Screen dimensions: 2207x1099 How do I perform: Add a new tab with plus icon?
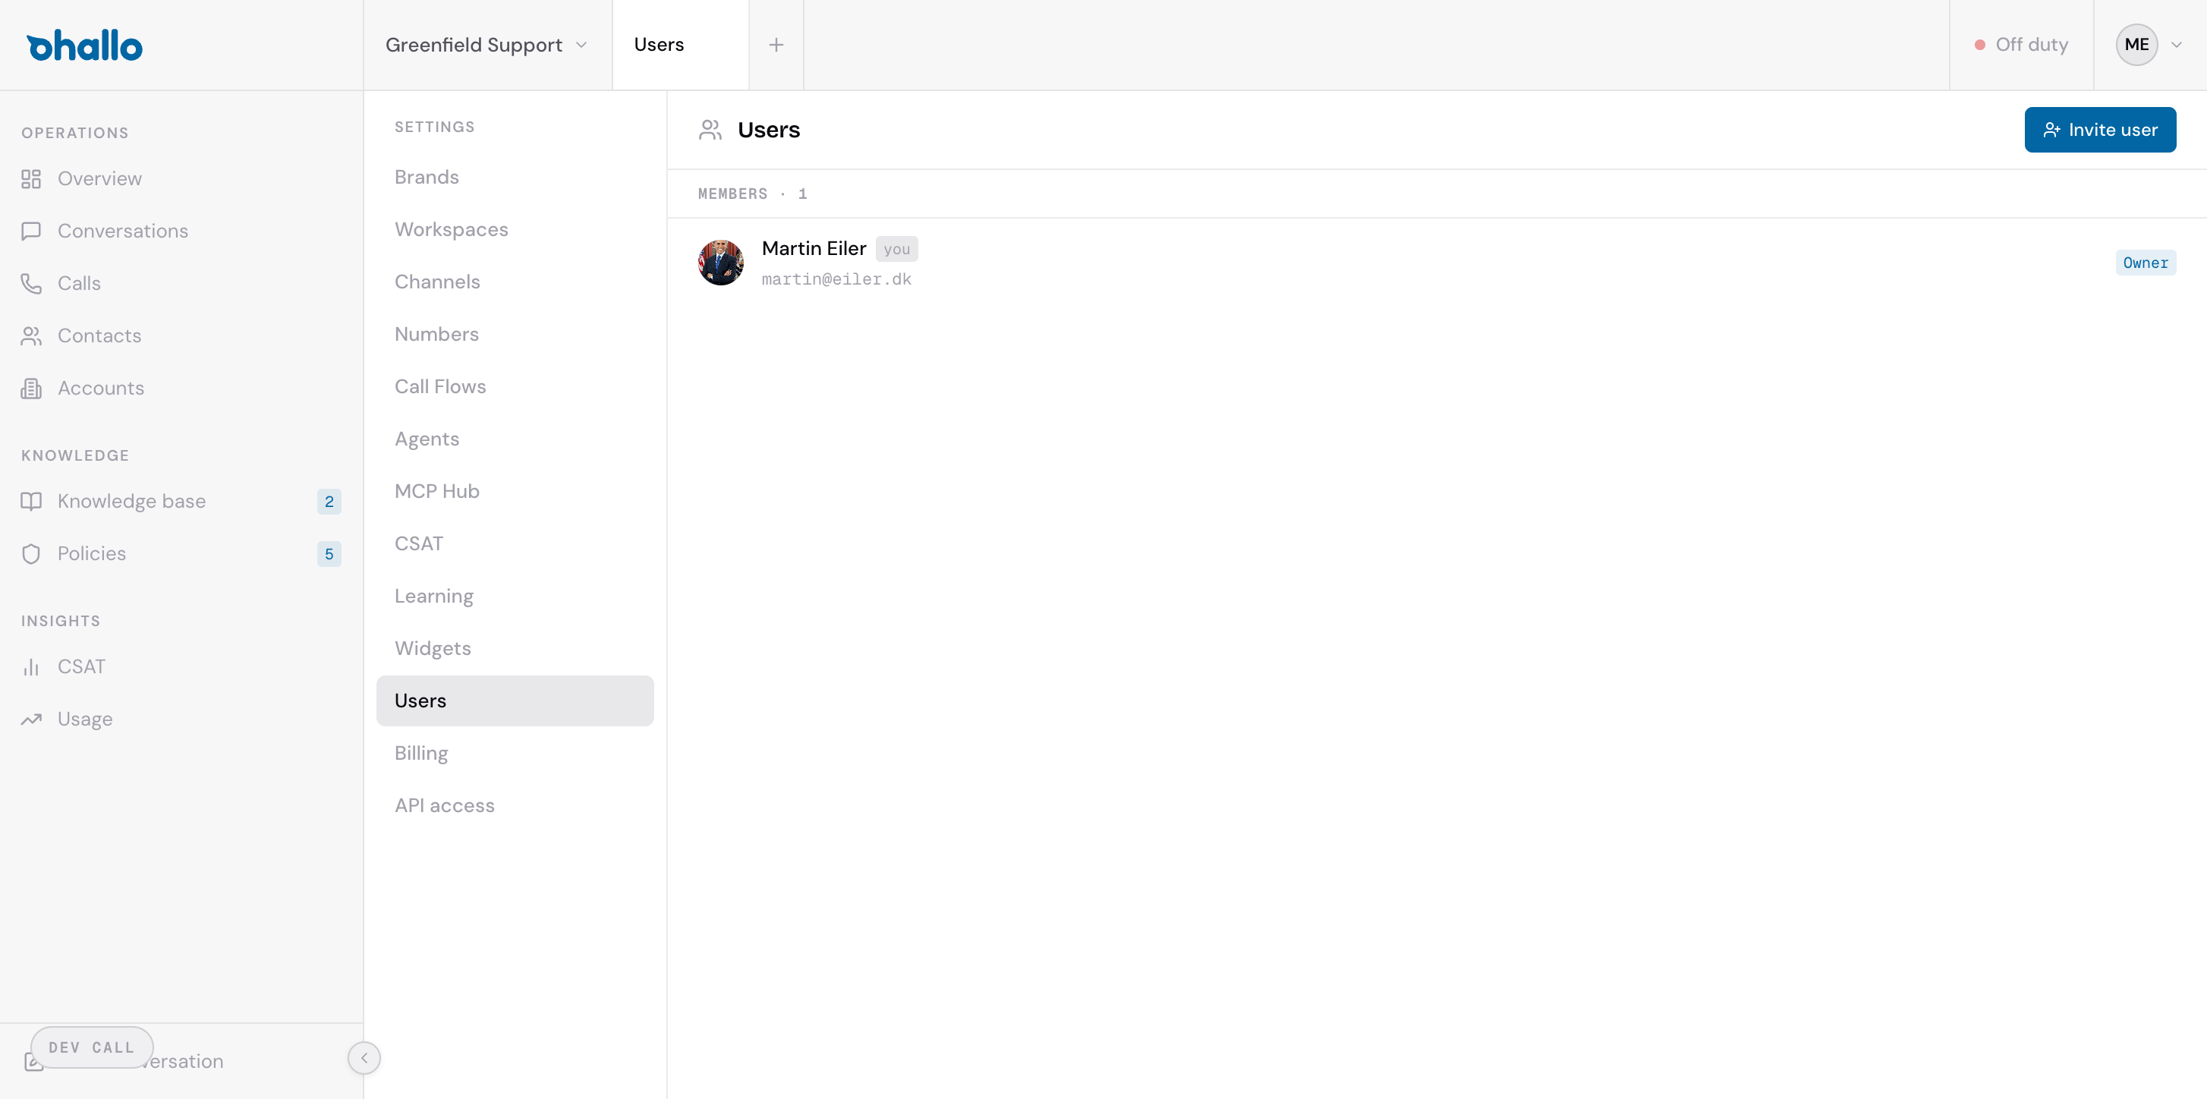(x=776, y=45)
